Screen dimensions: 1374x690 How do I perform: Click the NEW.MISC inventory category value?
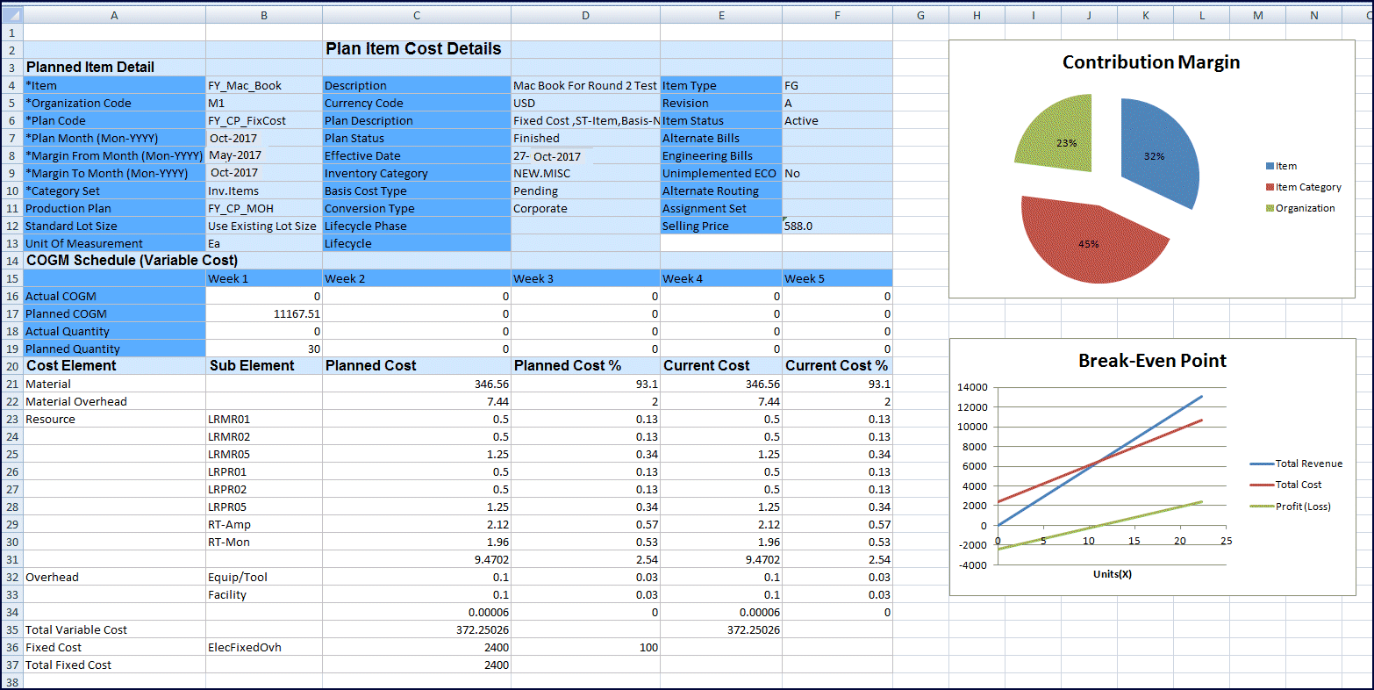(585, 173)
